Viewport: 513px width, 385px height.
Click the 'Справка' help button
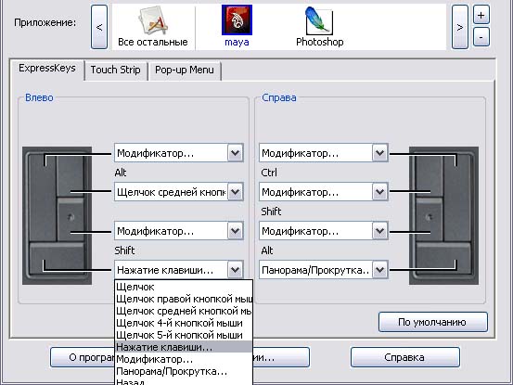pos(404,357)
